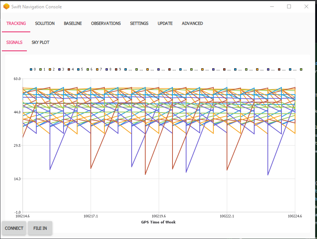Click legend swatch for signal 3
This screenshot has width=317, height=239.
tap(59, 69)
